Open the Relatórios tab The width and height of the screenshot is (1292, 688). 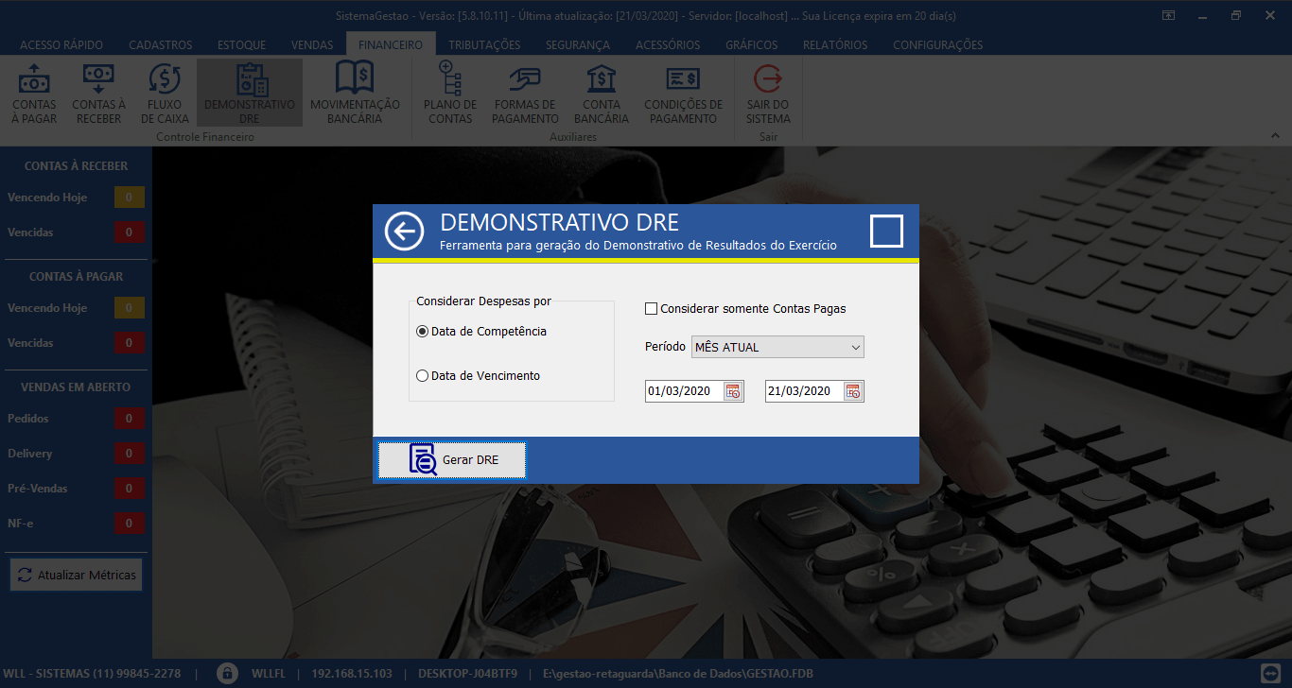pos(835,44)
